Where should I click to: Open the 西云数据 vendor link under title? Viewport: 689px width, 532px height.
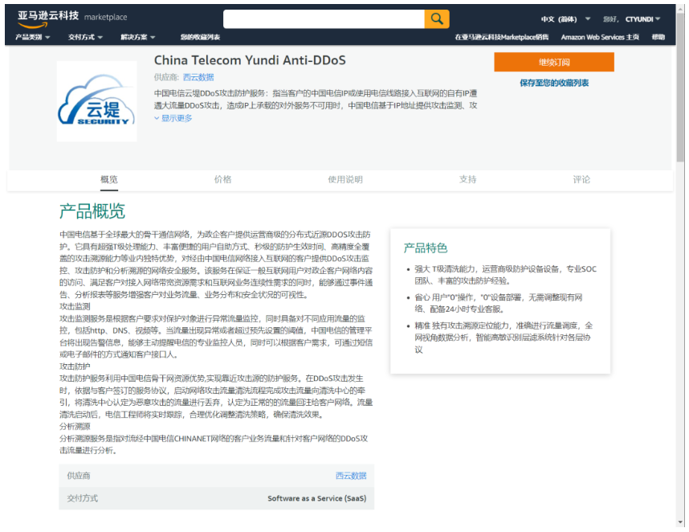pos(198,77)
